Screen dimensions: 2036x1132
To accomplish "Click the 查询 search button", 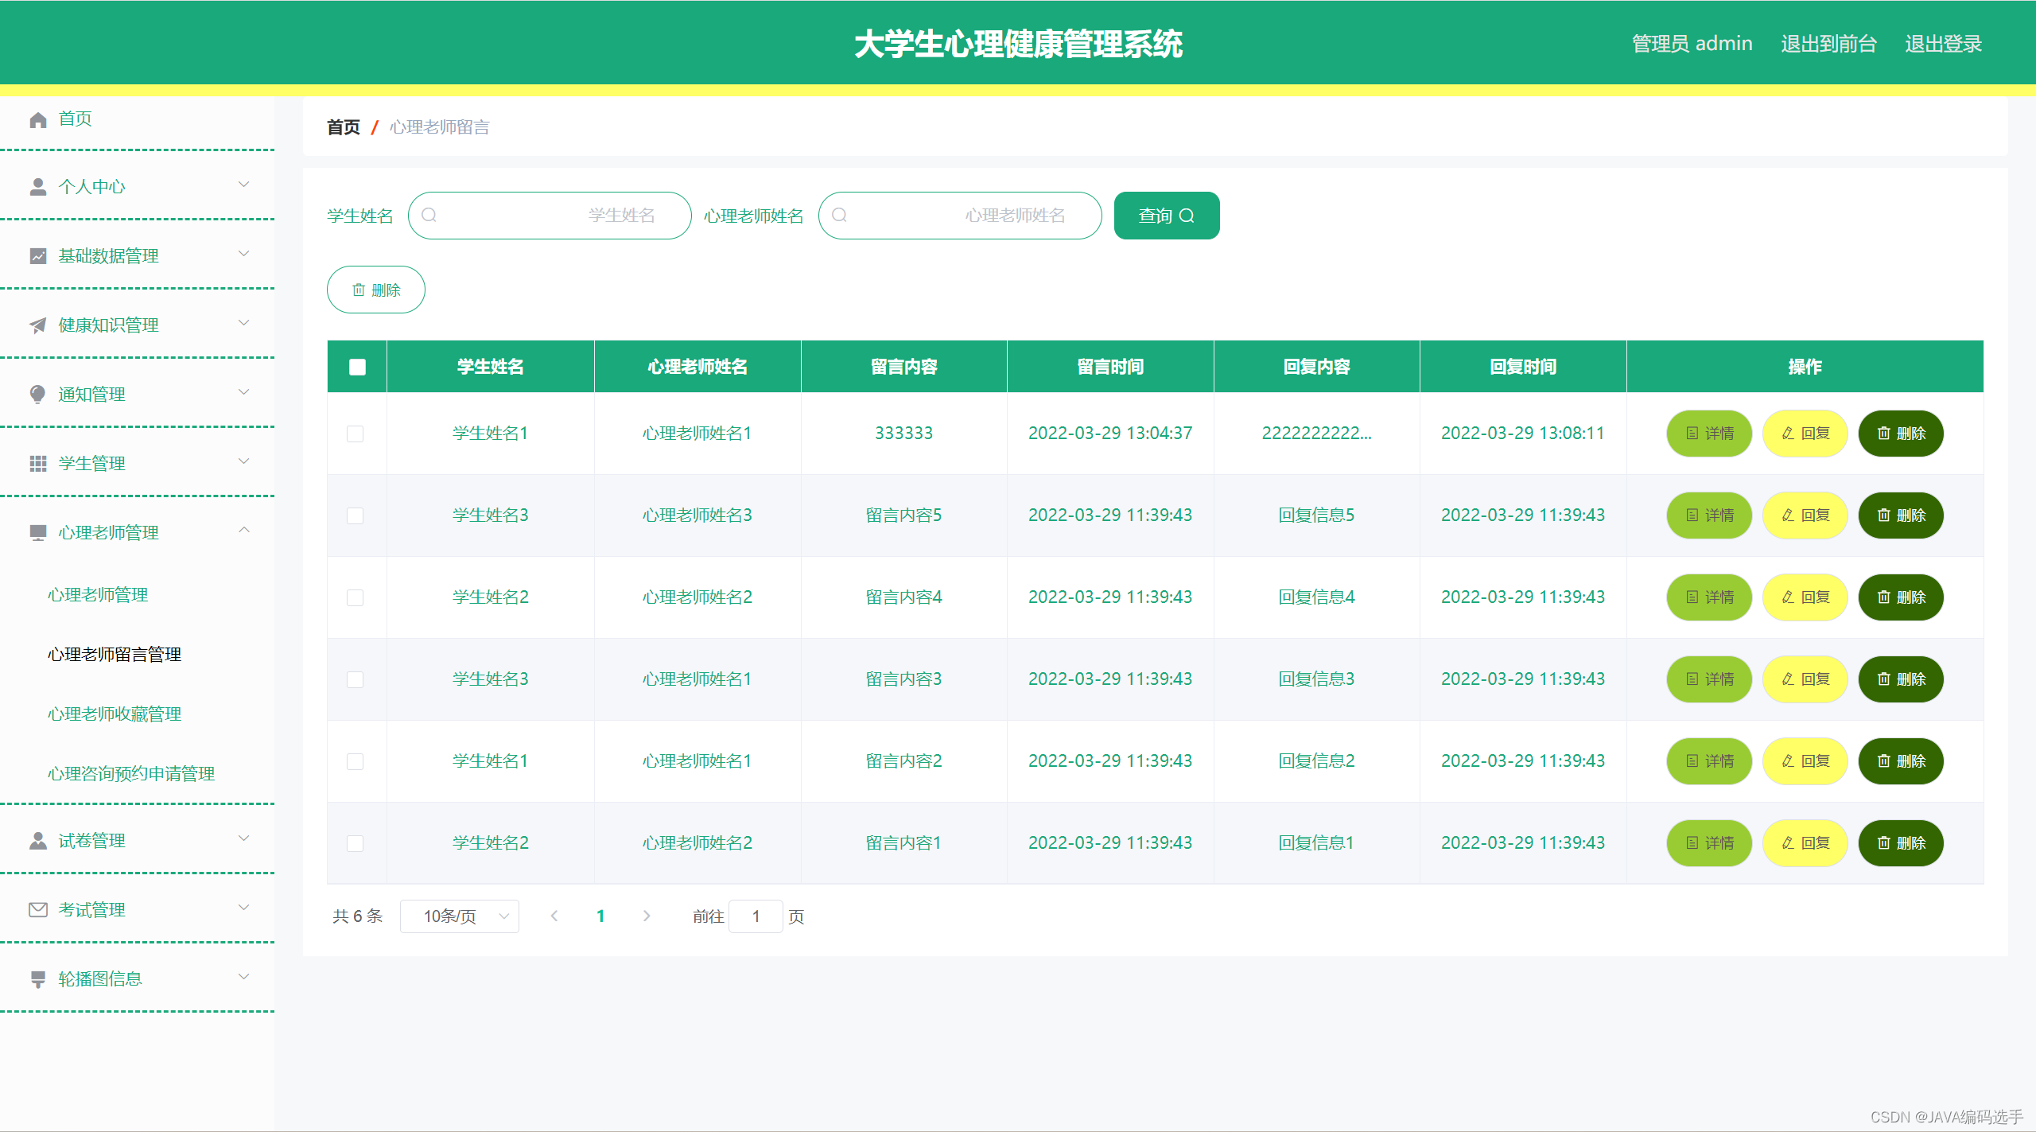I will click(1167, 216).
